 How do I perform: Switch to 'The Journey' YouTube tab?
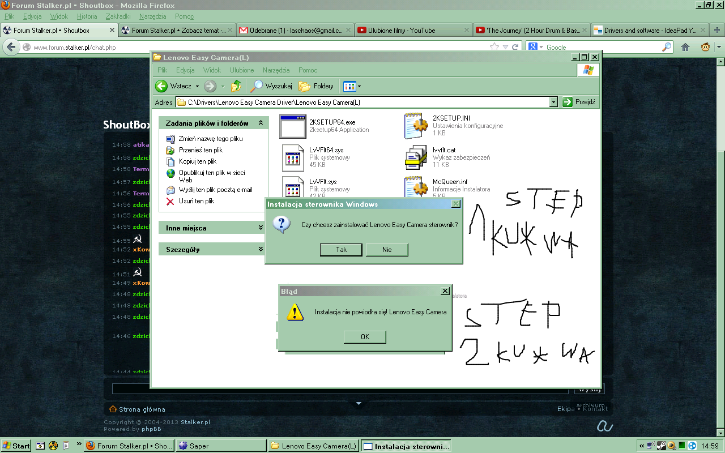click(530, 30)
